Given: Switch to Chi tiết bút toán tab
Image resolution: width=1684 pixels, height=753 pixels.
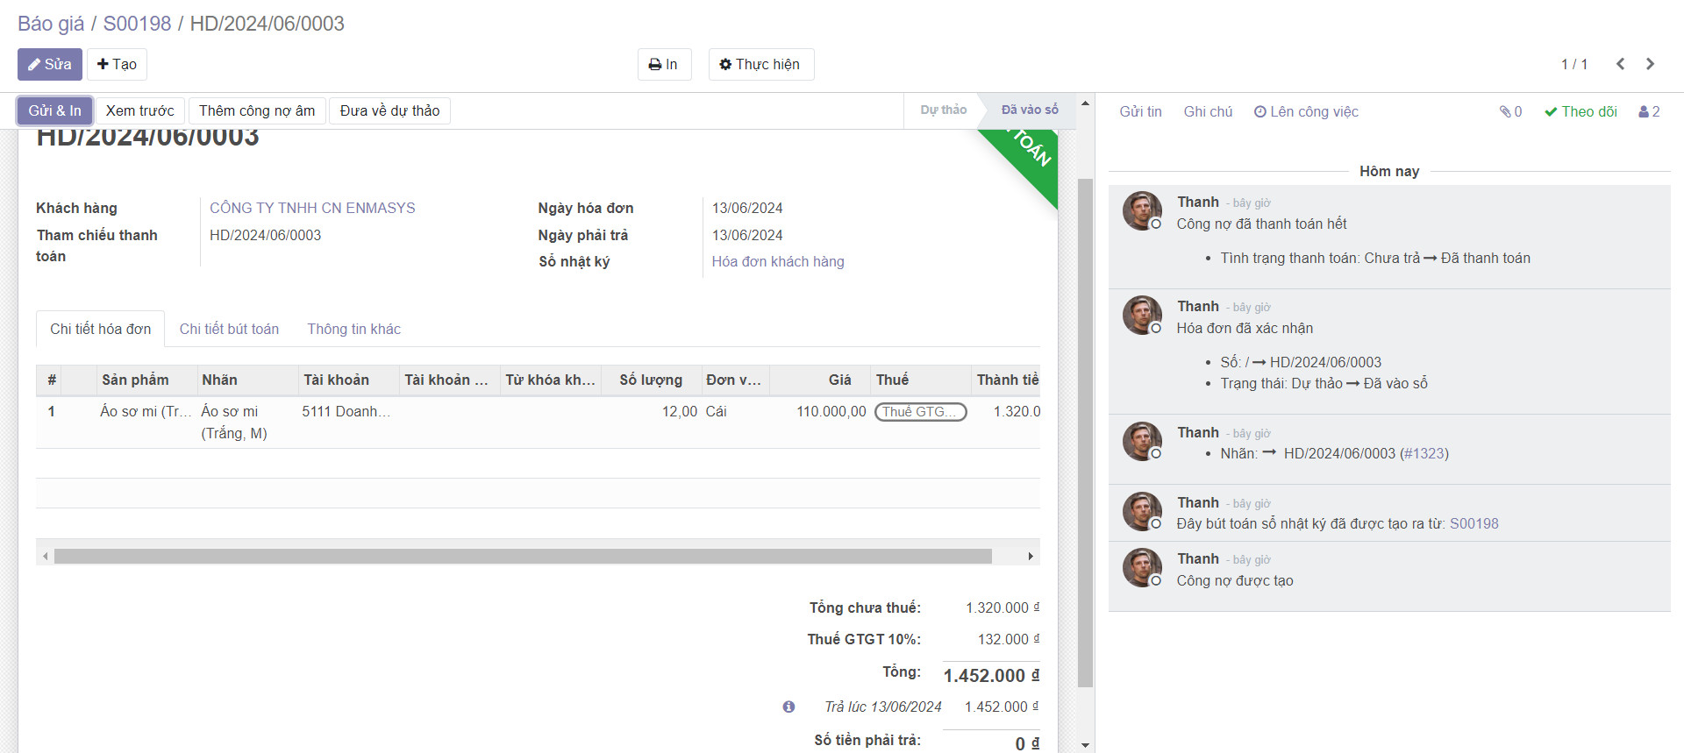Looking at the screenshot, I should pyautogui.click(x=229, y=329).
